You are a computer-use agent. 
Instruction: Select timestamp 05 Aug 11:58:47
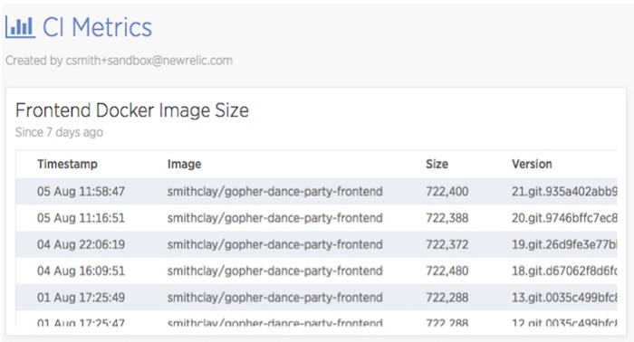click(81, 191)
